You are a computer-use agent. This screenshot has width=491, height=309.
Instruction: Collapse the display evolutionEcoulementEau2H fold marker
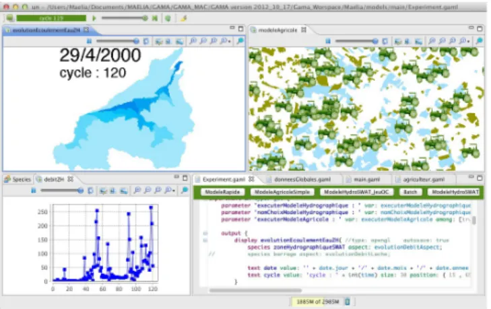click(x=205, y=240)
